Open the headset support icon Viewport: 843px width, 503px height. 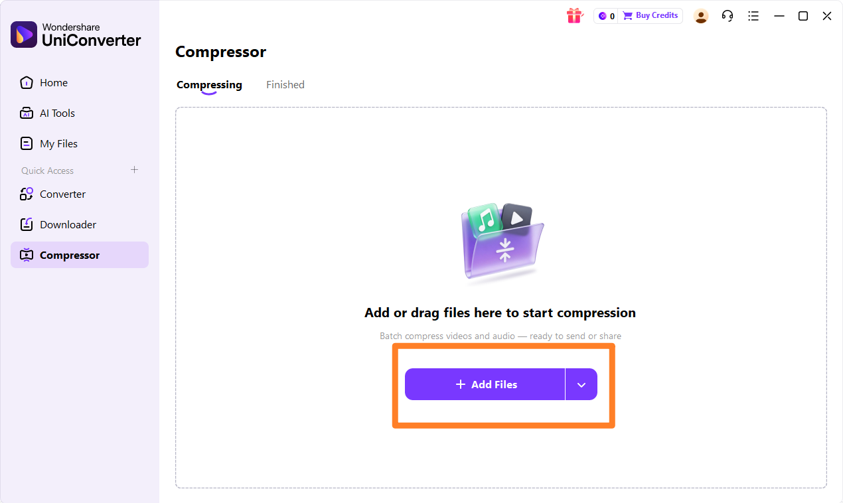pyautogui.click(x=728, y=16)
